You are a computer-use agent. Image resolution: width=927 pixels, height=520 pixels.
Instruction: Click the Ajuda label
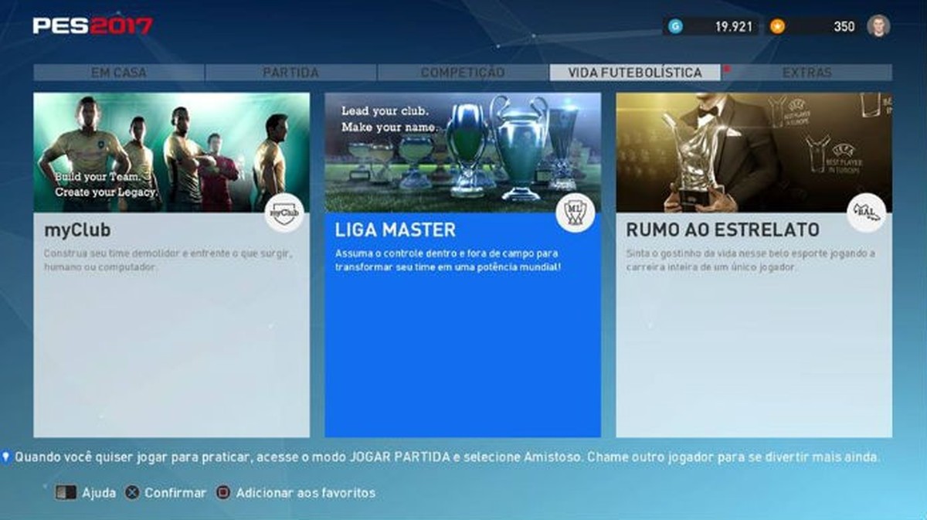(x=99, y=492)
